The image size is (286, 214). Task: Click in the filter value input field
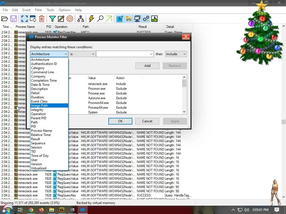pyautogui.click(x=123, y=54)
